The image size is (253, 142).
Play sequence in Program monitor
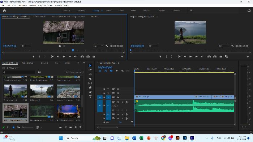[x=190, y=57]
